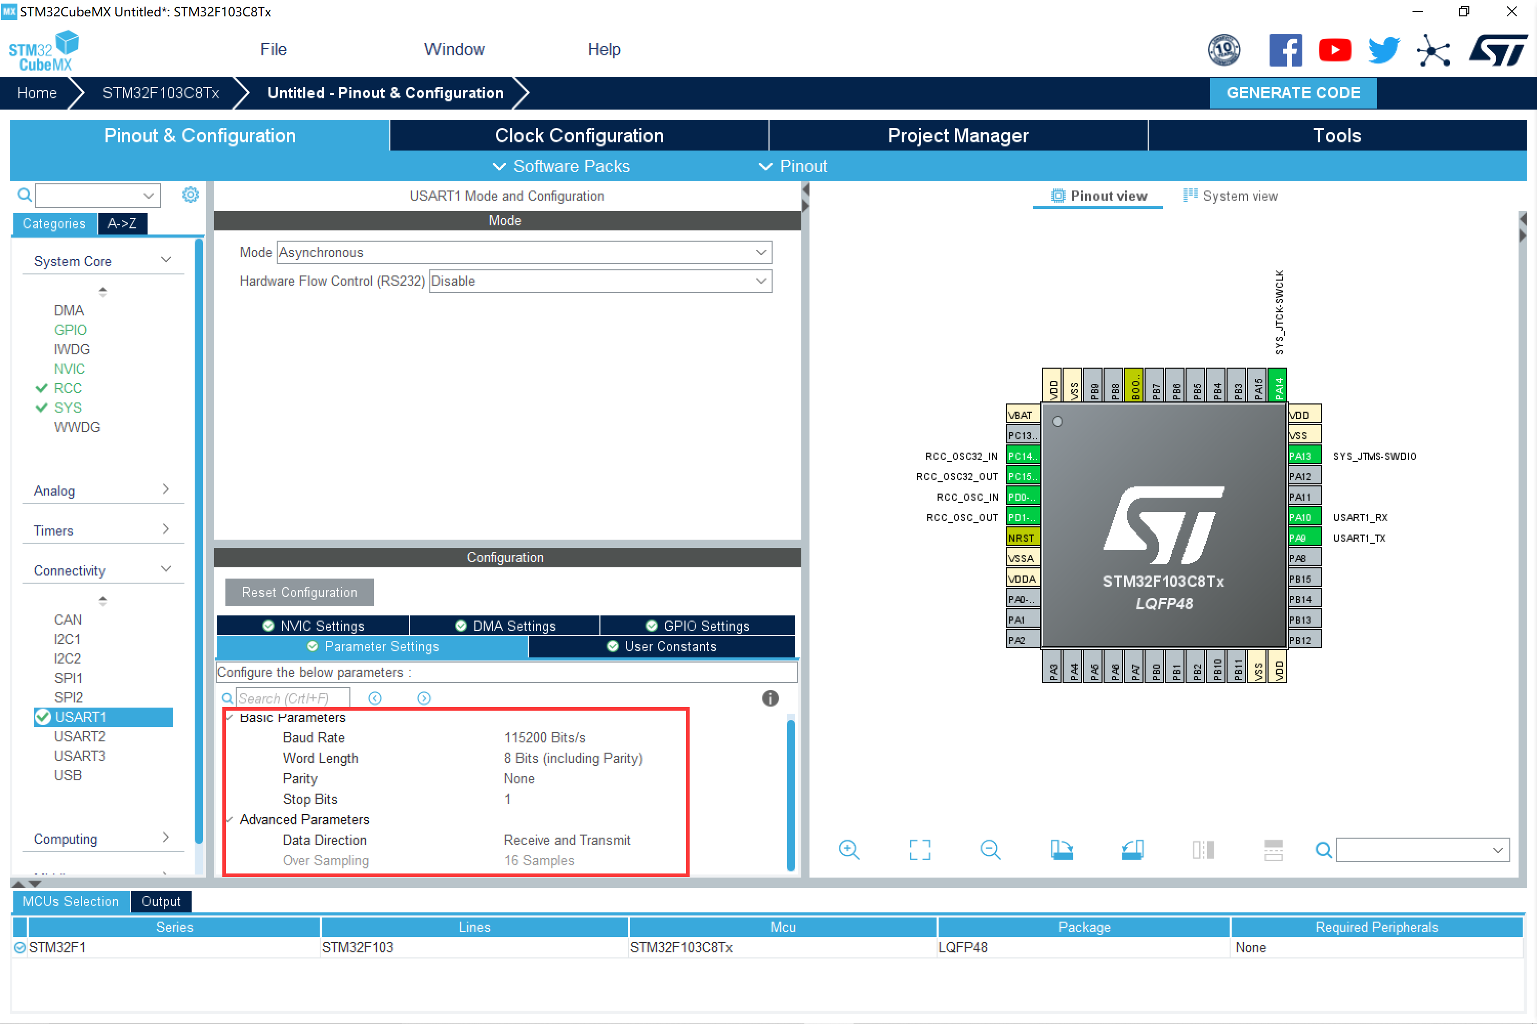Open the Window menu
This screenshot has height=1024, width=1537.
[453, 49]
